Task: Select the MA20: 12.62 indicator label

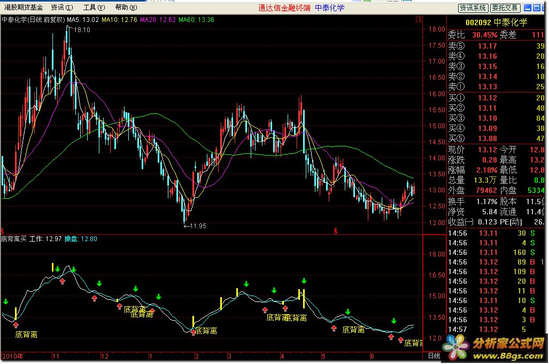Action: (x=158, y=20)
